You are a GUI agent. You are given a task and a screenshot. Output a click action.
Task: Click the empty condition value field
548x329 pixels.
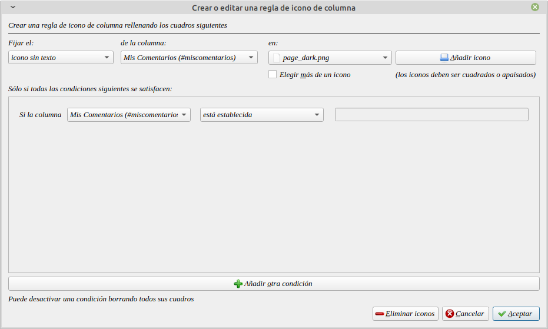tap(431, 115)
